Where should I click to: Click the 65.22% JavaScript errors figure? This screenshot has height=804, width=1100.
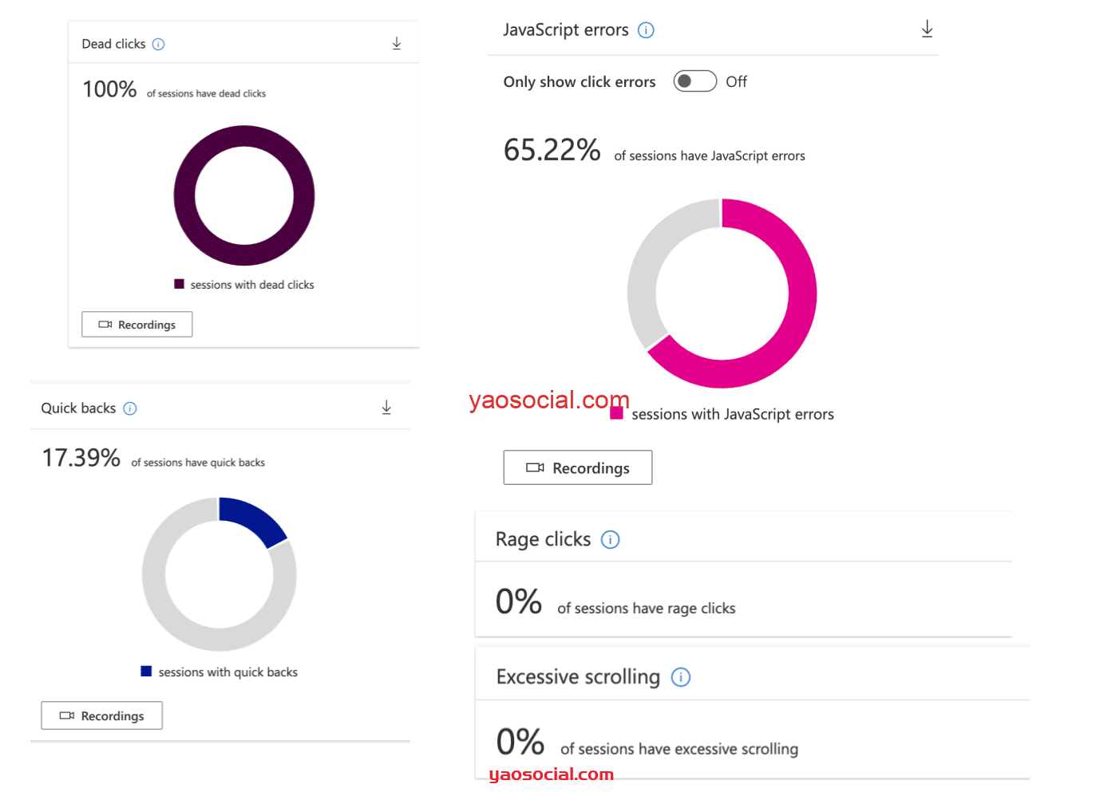coord(552,150)
